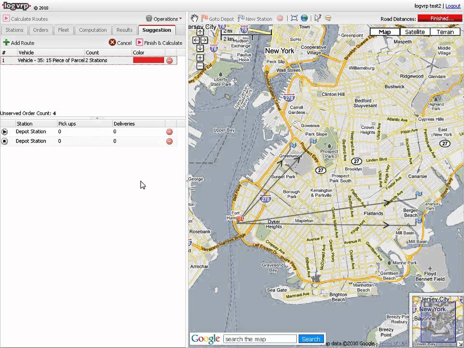The width and height of the screenshot is (464, 348).
Task: Click the Pick ups column header
Action: coord(85,123)
